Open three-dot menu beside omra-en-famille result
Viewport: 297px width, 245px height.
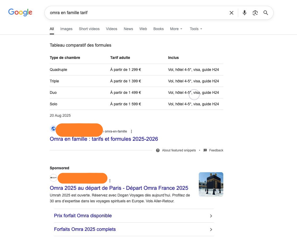pyautogui.click(x=131, y=131)
